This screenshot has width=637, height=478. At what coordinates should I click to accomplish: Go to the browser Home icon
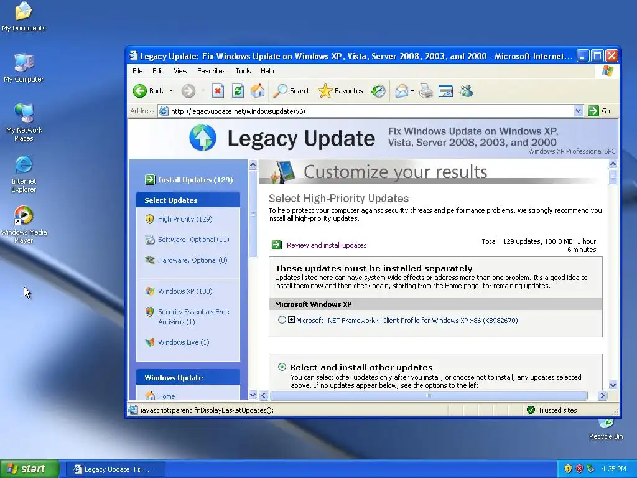[258, 91]
